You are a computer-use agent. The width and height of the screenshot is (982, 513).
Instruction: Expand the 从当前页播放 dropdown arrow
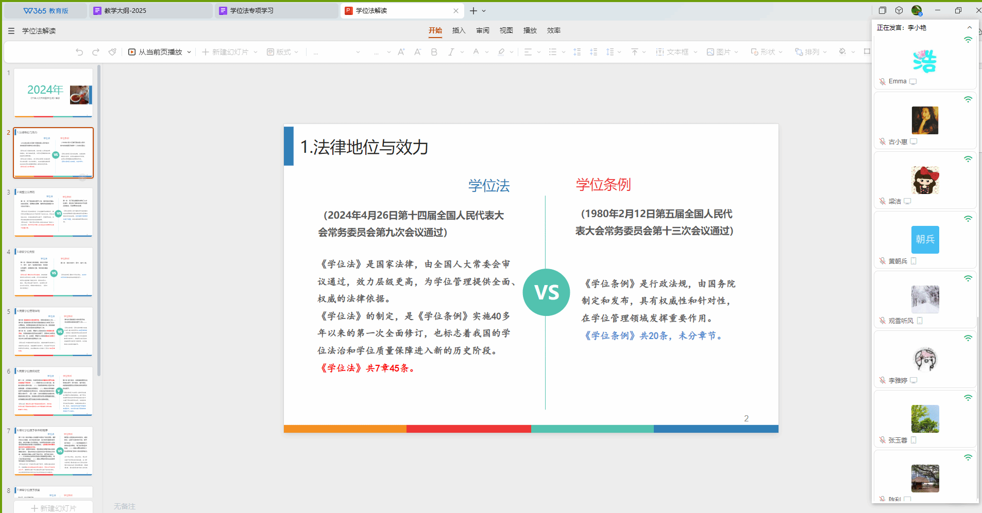[x=189, y=52]
